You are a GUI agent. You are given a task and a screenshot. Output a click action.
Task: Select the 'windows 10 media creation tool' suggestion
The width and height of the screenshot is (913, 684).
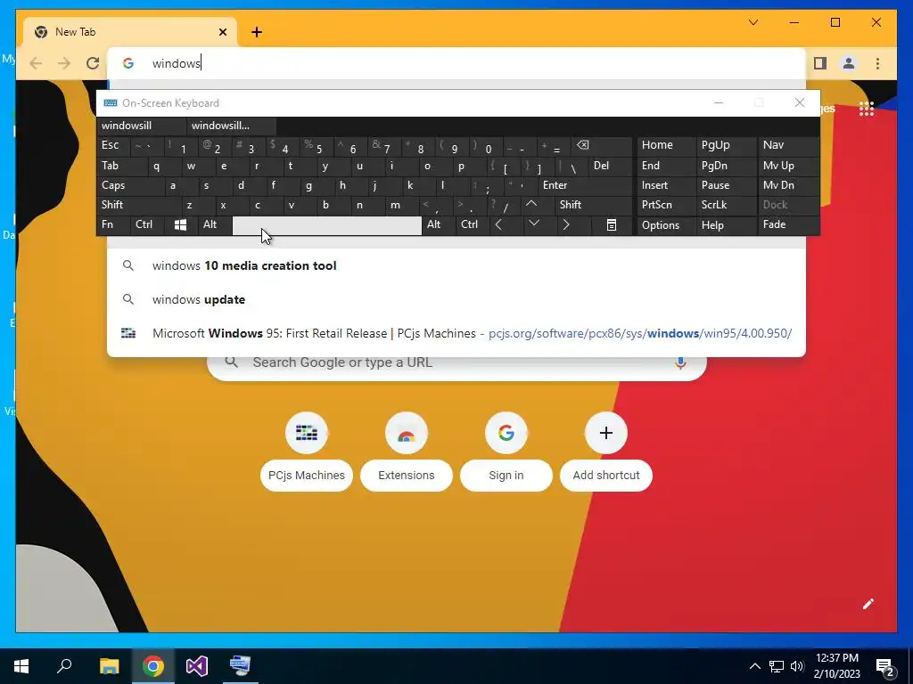point(456,265)
